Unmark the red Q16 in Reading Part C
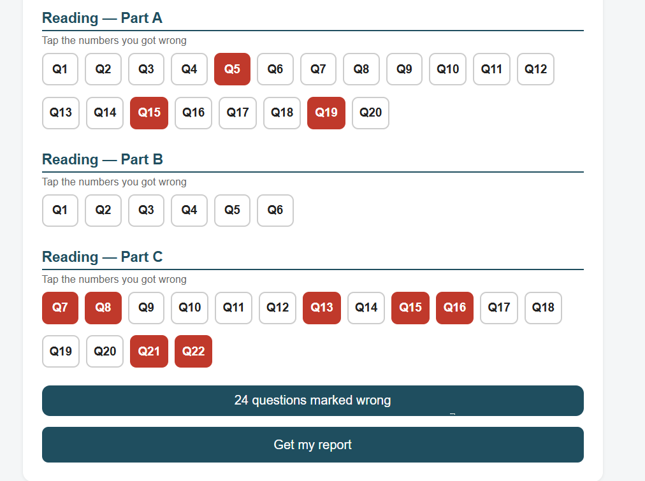 454,308
